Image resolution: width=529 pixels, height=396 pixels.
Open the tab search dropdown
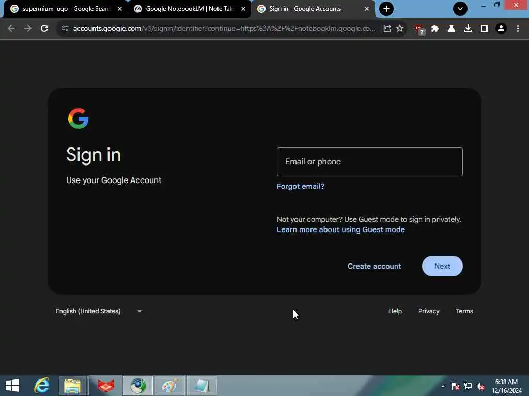(460, 9)
